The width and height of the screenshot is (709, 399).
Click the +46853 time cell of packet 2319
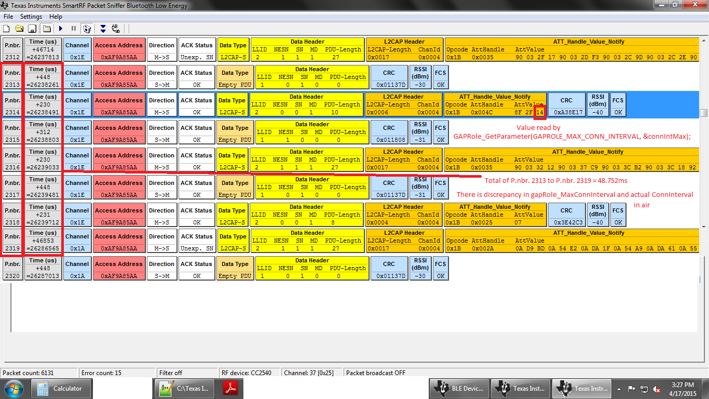(x=43, y=241)
